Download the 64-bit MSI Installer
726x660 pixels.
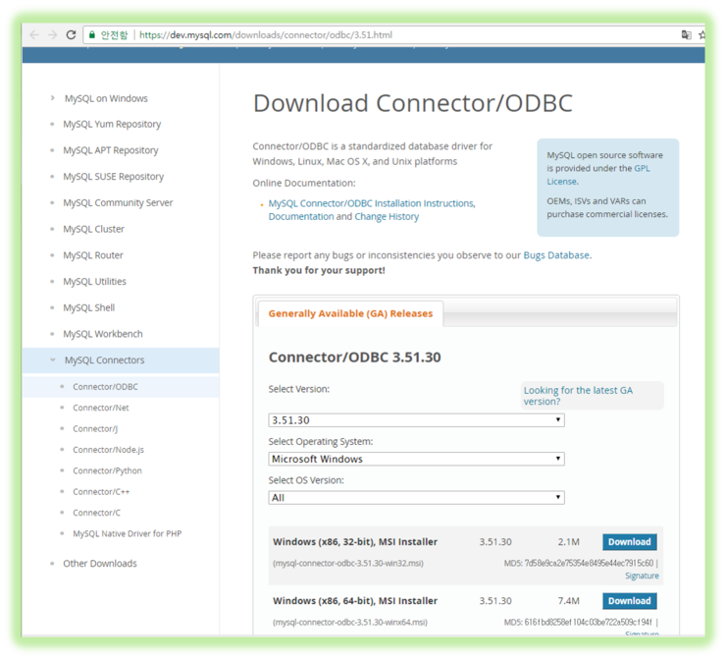(x=630, y=601)
